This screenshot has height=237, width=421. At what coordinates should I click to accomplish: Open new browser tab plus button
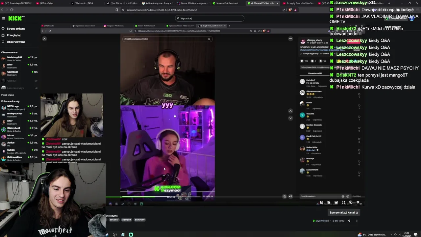389,3
